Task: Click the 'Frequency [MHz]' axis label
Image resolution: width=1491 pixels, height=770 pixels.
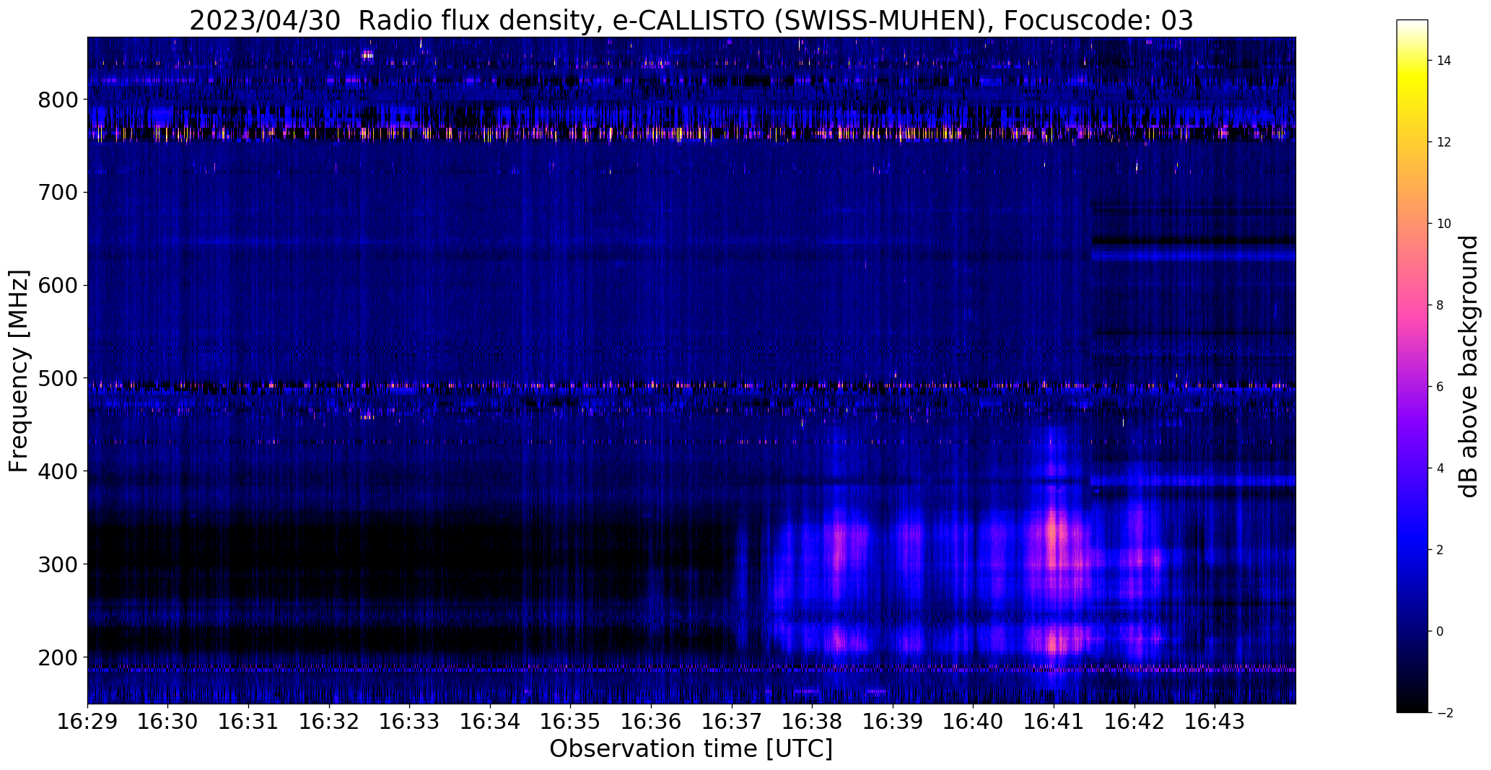Action: point(19,371)
